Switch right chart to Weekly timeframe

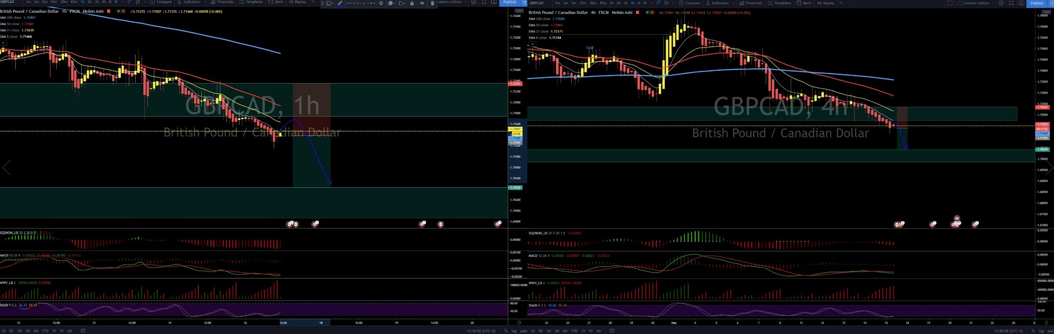click(645, 3)
